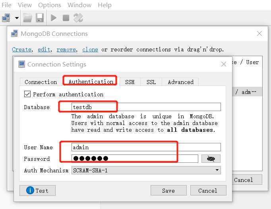Click Save in Connection Settings
Image resolution: width=271 pixels, height=209 pixels.
pos(168,190)
